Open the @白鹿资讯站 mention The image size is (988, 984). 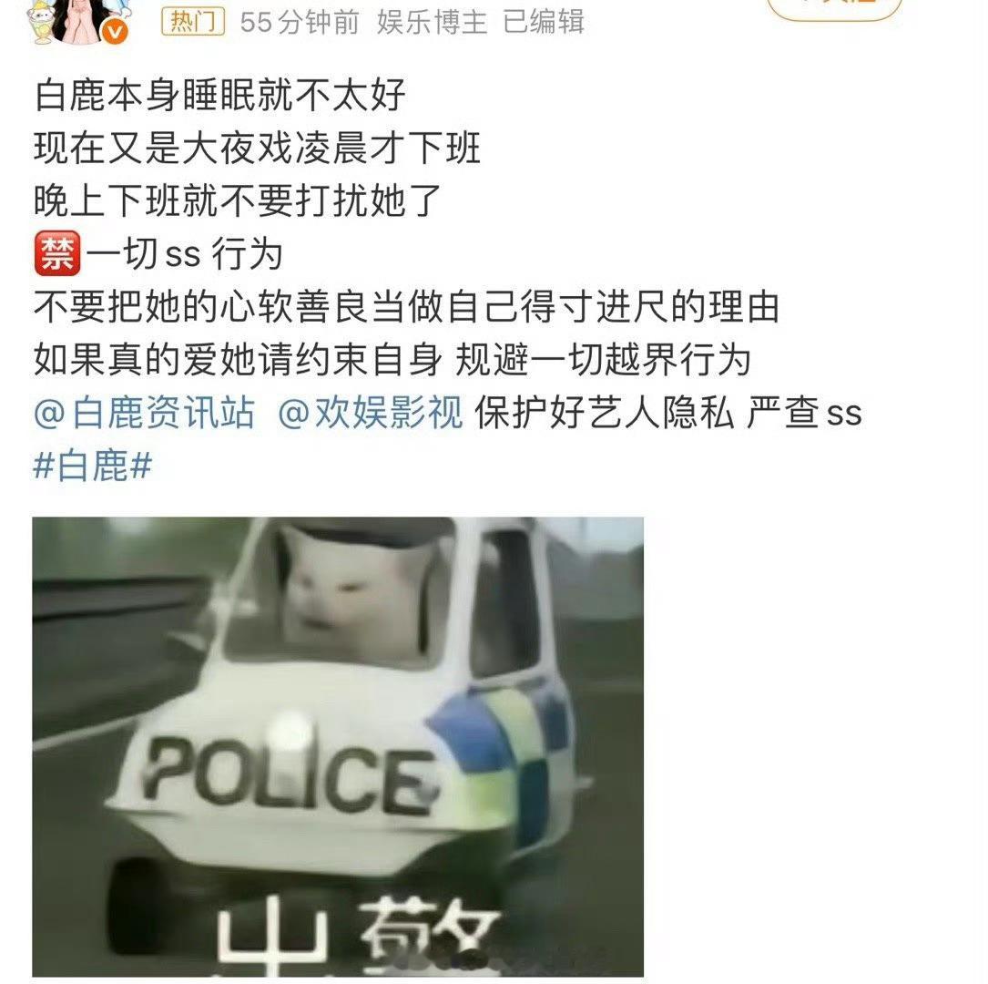coord(144,414)
